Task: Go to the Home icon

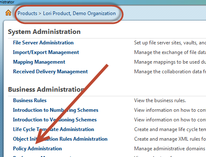Action: click(8, 13)
